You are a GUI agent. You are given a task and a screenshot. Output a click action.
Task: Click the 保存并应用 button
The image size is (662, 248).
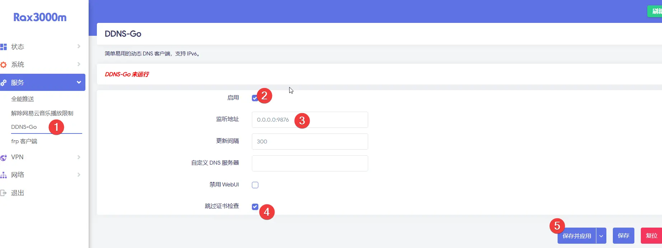tap(577, 236)
